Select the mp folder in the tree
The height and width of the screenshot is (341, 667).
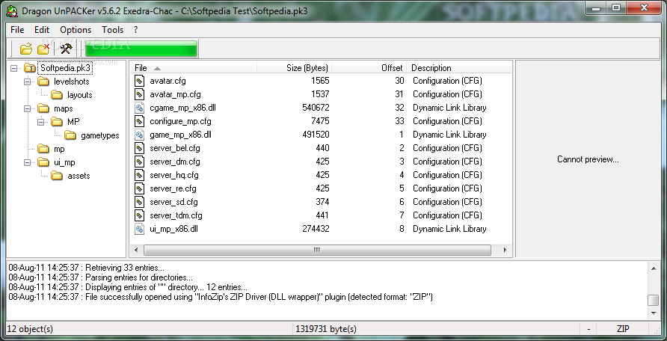(x=59, y=149)
